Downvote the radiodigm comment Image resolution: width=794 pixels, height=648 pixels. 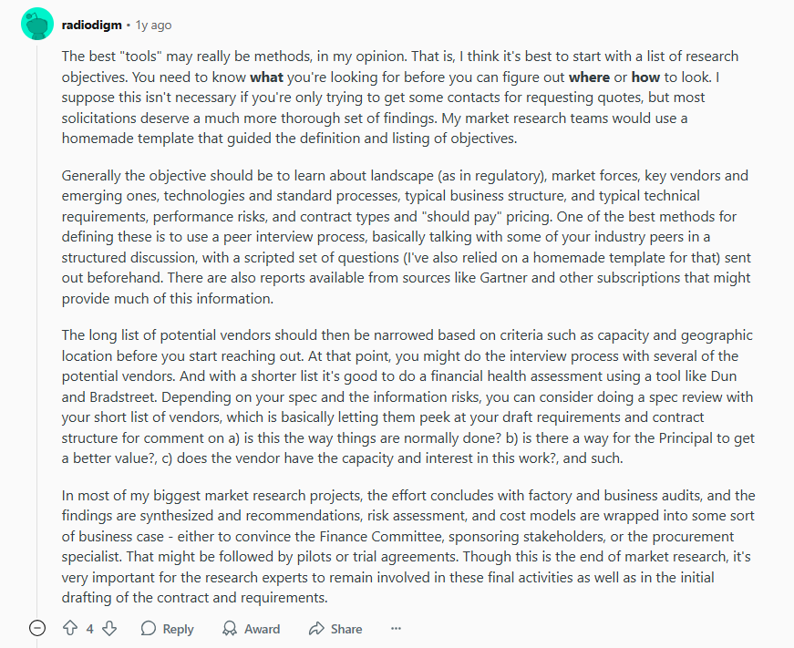pos(109,628)
